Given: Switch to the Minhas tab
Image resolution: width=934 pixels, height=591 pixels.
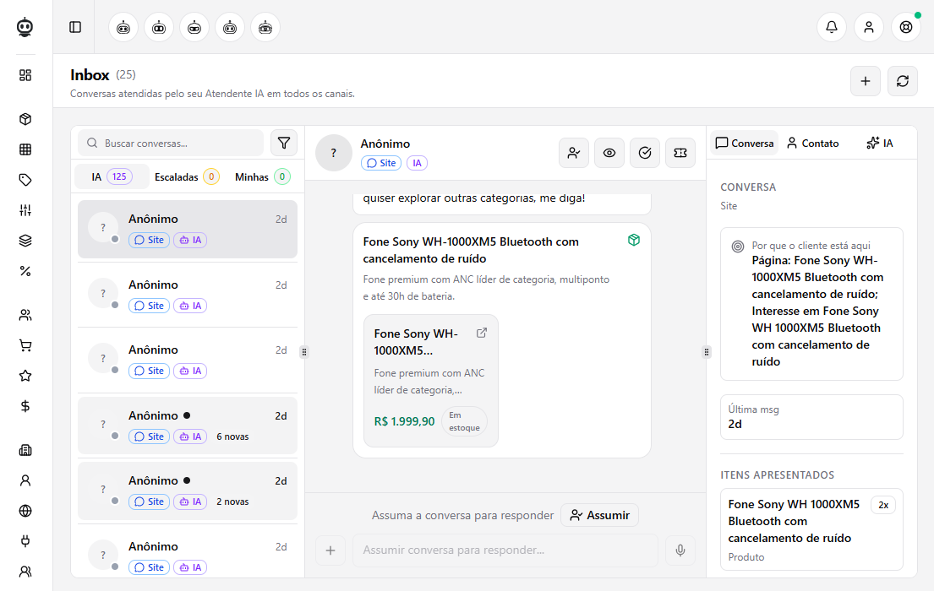Looking at the screenshot, I should (x=263, y=176).
